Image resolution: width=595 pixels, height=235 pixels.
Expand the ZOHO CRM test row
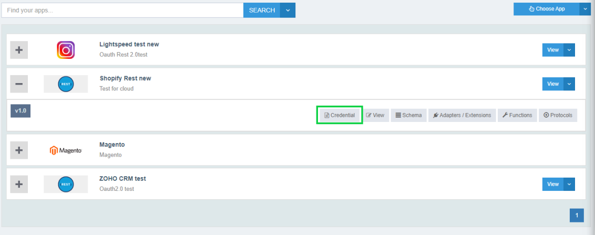(19, 184)
